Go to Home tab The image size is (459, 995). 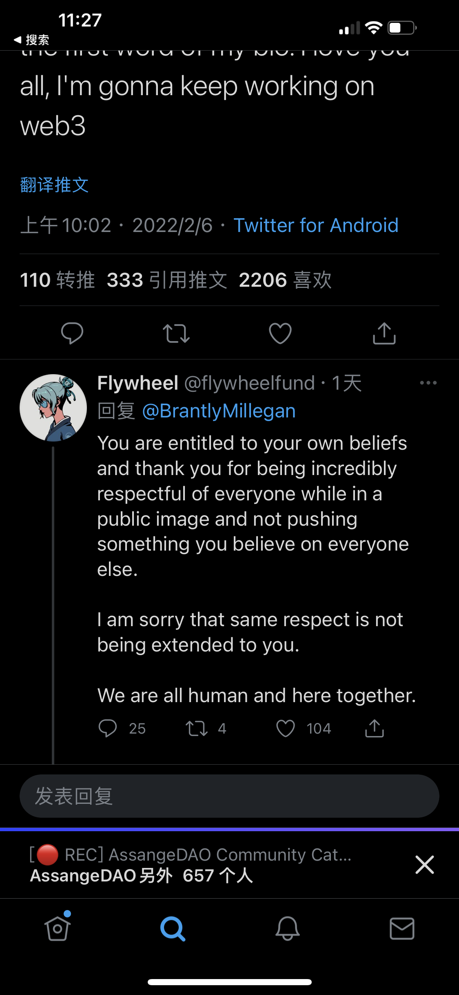(58, 928)
